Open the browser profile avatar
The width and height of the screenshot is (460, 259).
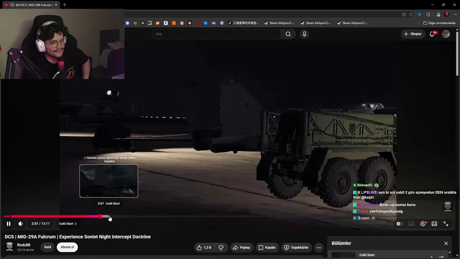447,14
